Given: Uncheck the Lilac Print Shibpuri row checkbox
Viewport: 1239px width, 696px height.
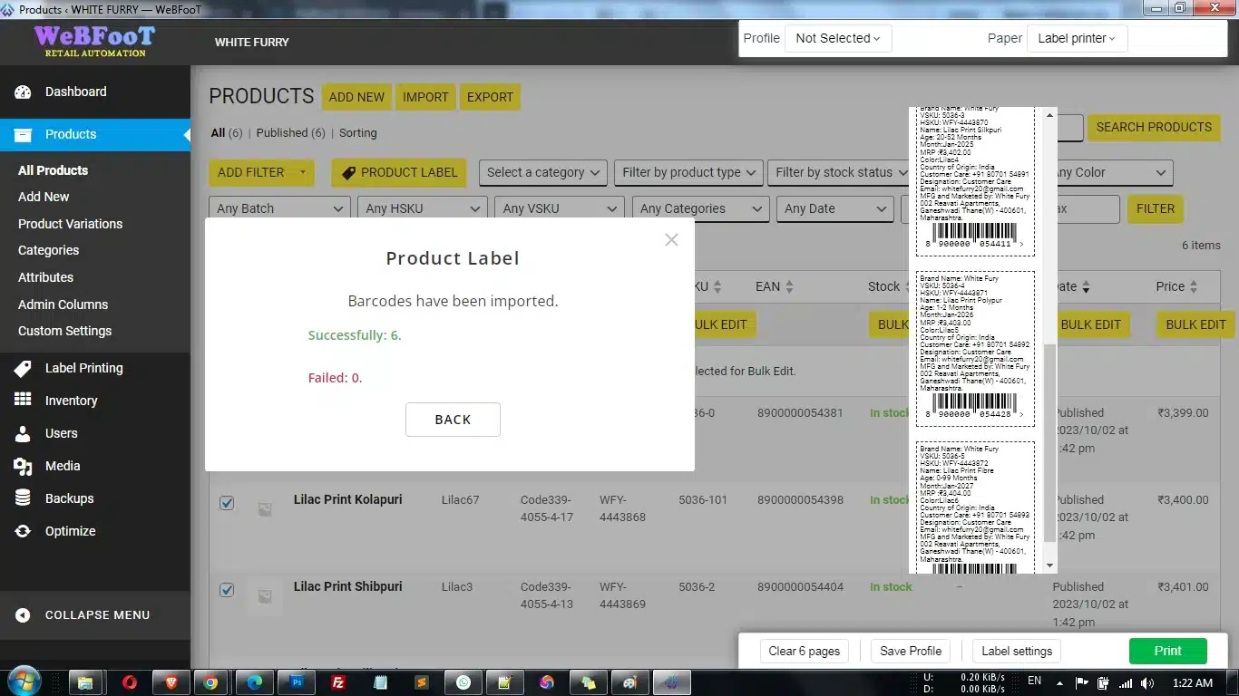Looking at the screenshot, I should click(227, 590).
